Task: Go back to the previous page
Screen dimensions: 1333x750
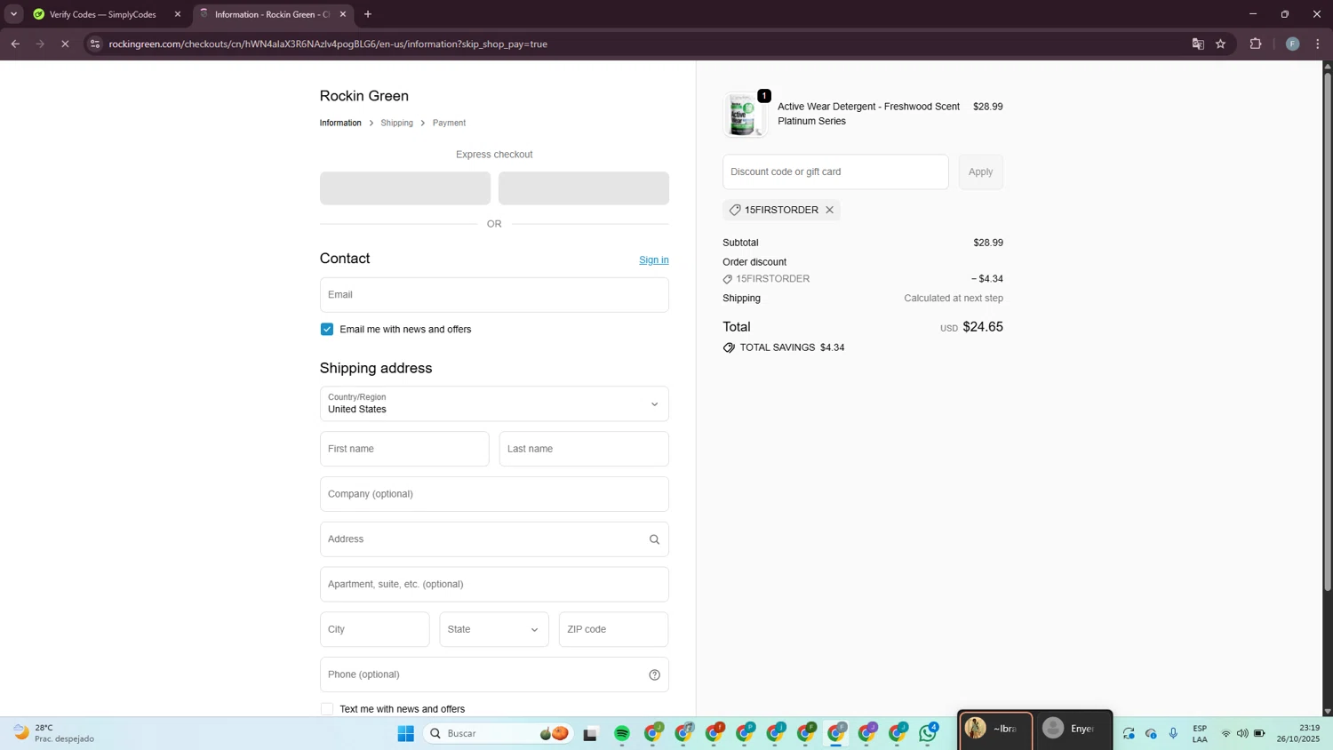Action: pyautogui.click(x=15, y=44)
